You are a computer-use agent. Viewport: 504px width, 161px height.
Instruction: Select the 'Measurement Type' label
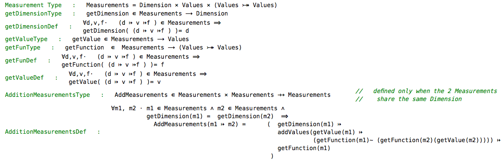tap(33, 5)
